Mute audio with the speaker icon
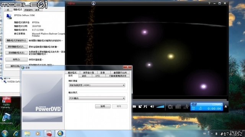The height and width of the screenshot is (137, 245). [x=152, y=107]
